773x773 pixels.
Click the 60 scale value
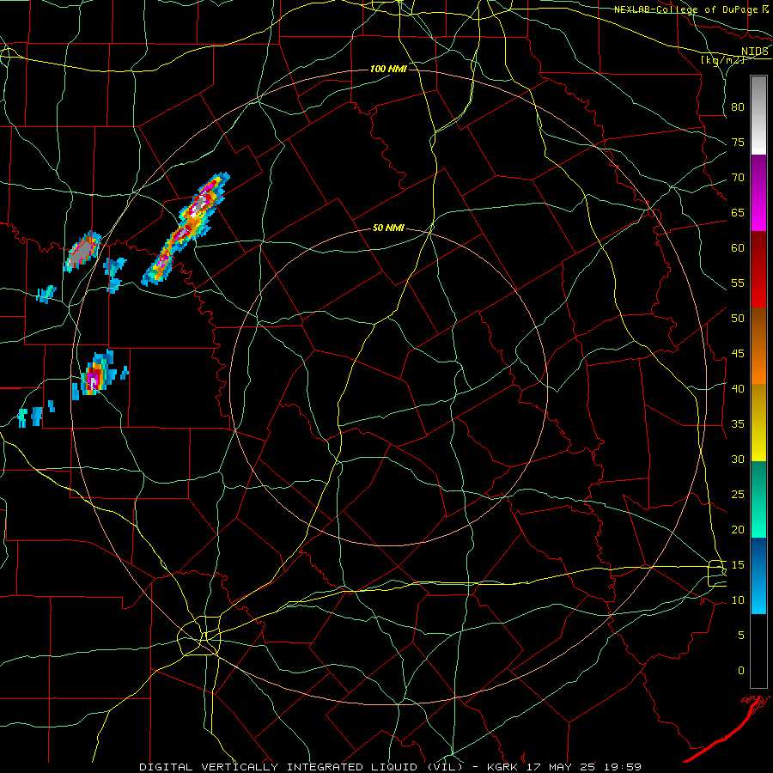click(738, 248)
